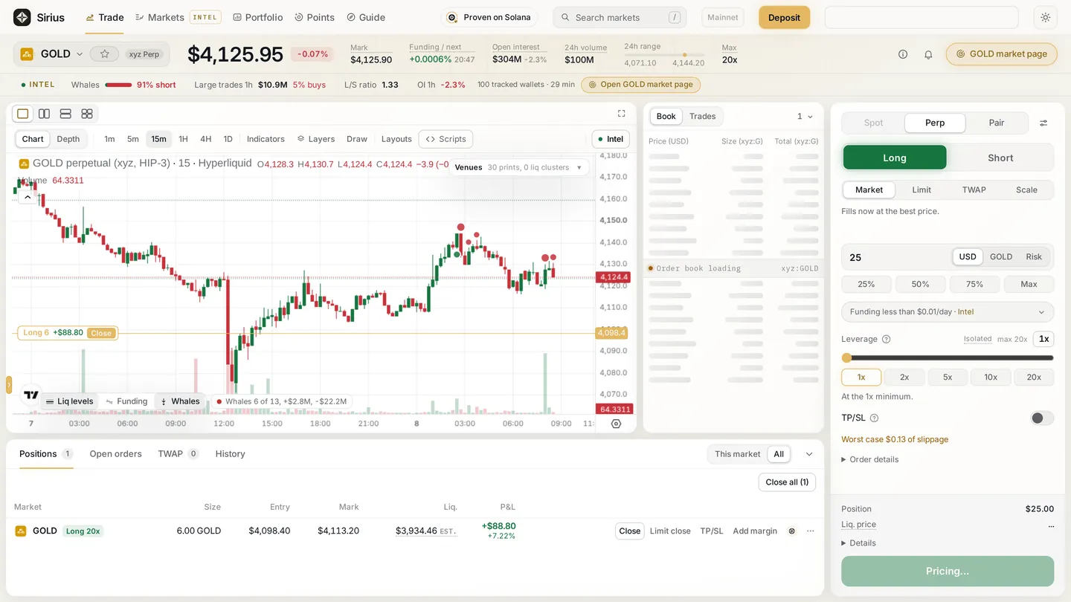This screenshot has width=1071, height=602.
Task: Open more options for GOLD position
Action: (811, 531)
